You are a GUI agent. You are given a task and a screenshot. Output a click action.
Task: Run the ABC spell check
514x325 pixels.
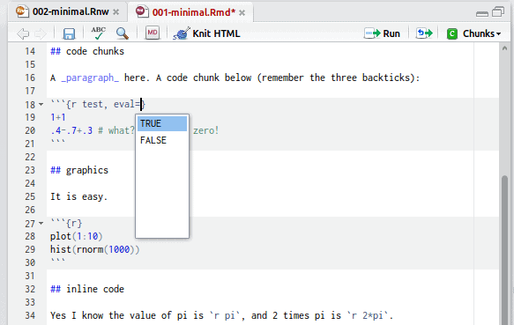(x=99, y=33)
